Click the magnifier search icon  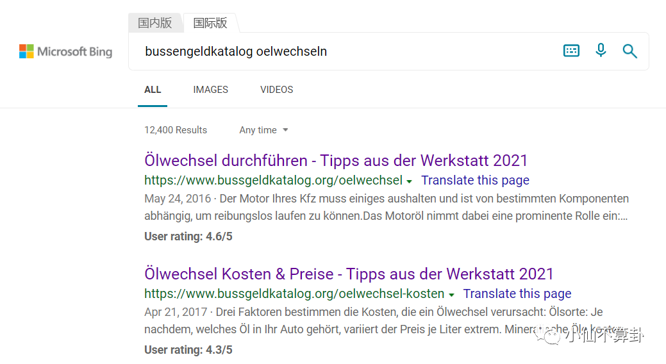(x=630, y=51)
